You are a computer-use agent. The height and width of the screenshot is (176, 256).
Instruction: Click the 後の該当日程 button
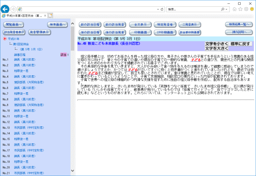coord(90,32)
